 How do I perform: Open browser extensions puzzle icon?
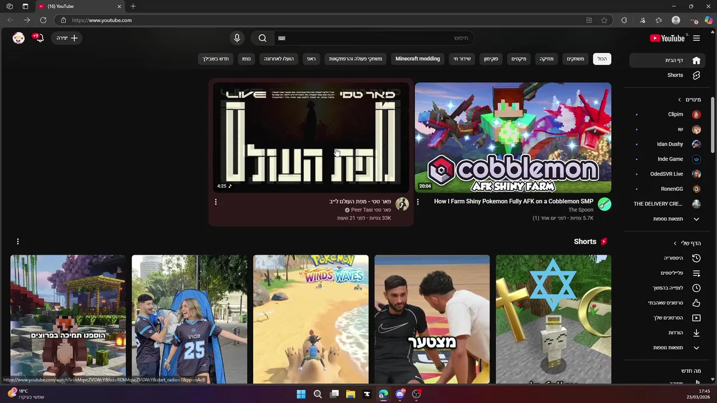(624, 20)
